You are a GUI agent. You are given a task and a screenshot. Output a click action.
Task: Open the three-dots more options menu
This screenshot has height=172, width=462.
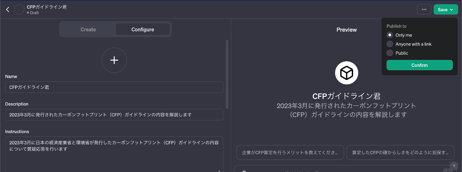[424, 10]
